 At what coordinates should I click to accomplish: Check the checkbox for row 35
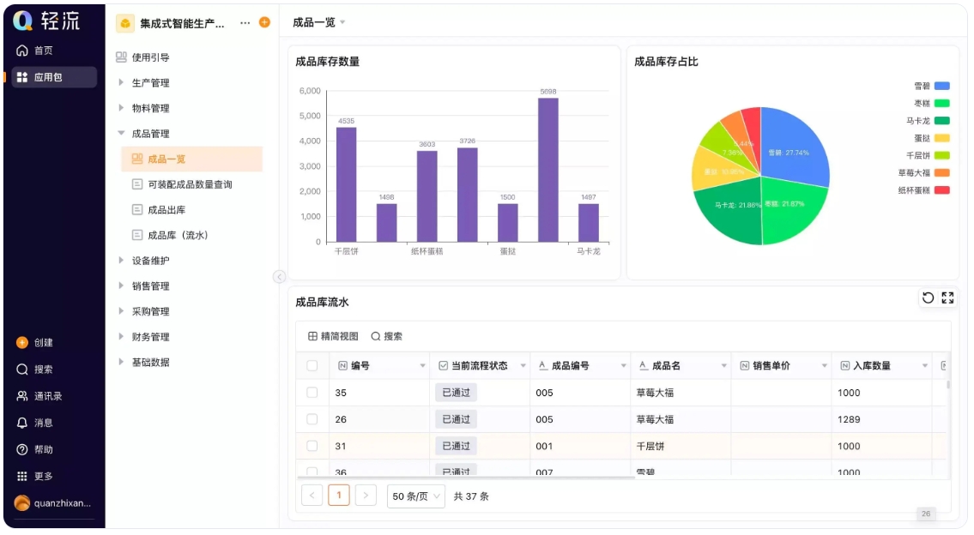[312, 392]
